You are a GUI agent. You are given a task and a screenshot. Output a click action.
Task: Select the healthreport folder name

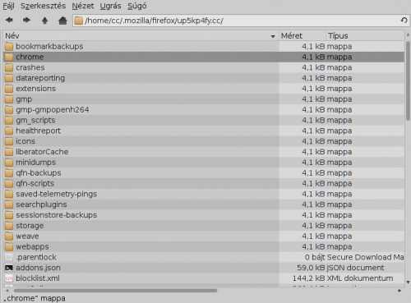(38, 131)
